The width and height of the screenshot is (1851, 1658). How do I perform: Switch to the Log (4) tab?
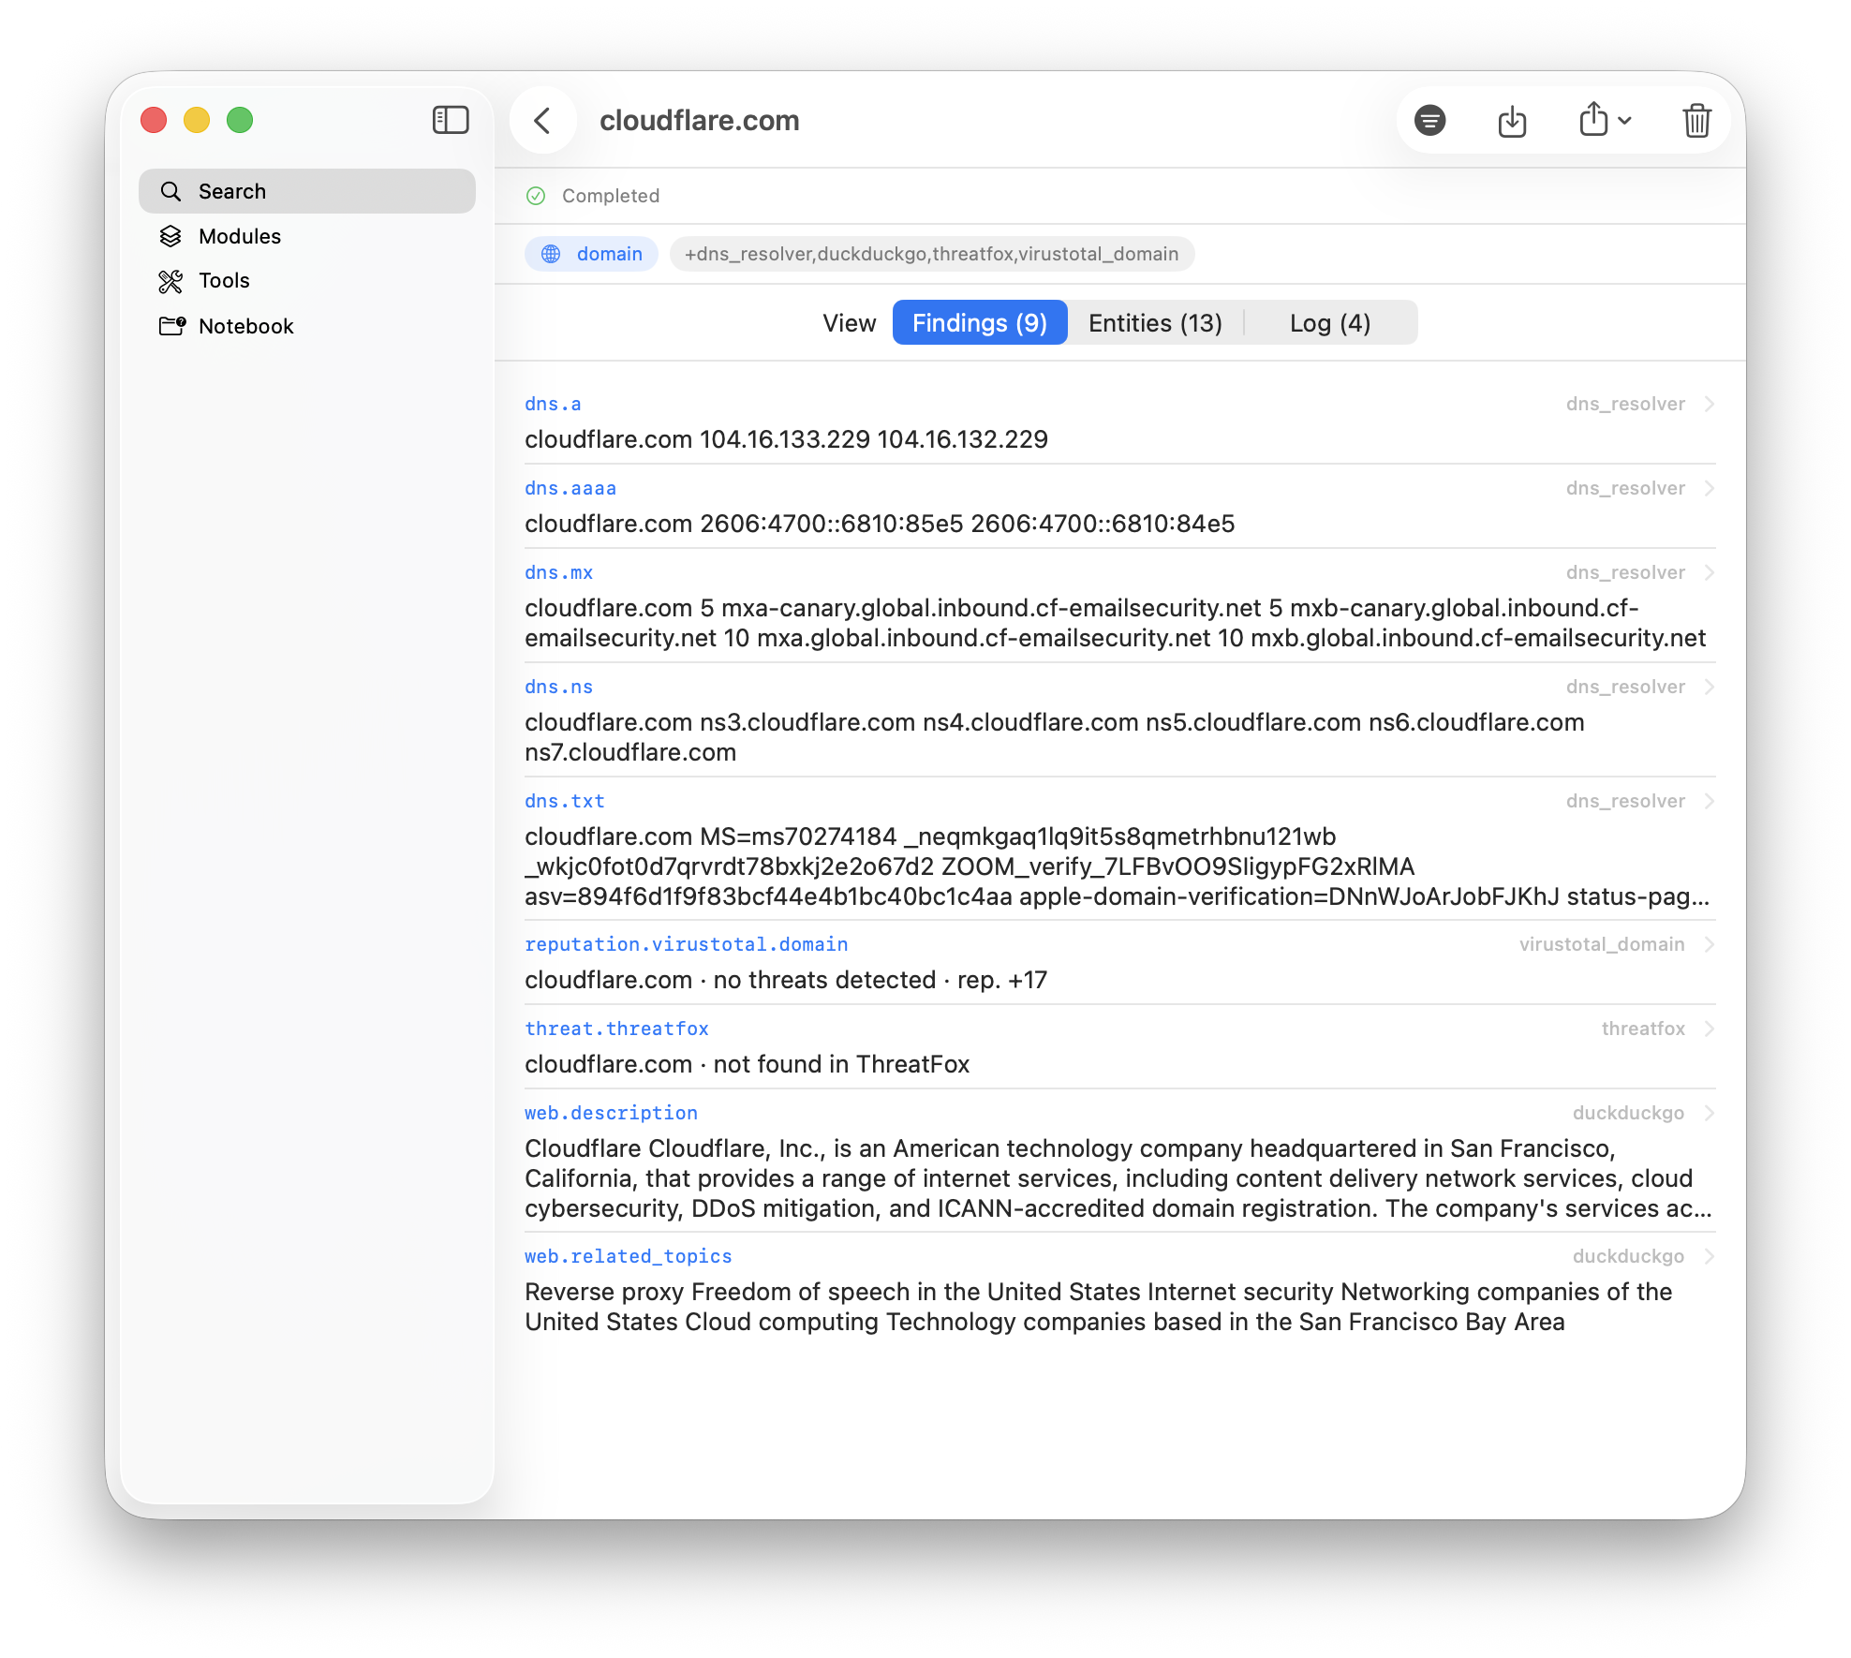[1330, 322]
